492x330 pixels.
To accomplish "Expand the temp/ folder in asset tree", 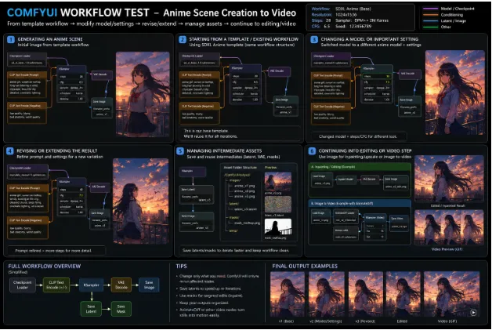I will click(x=233, y=230).
